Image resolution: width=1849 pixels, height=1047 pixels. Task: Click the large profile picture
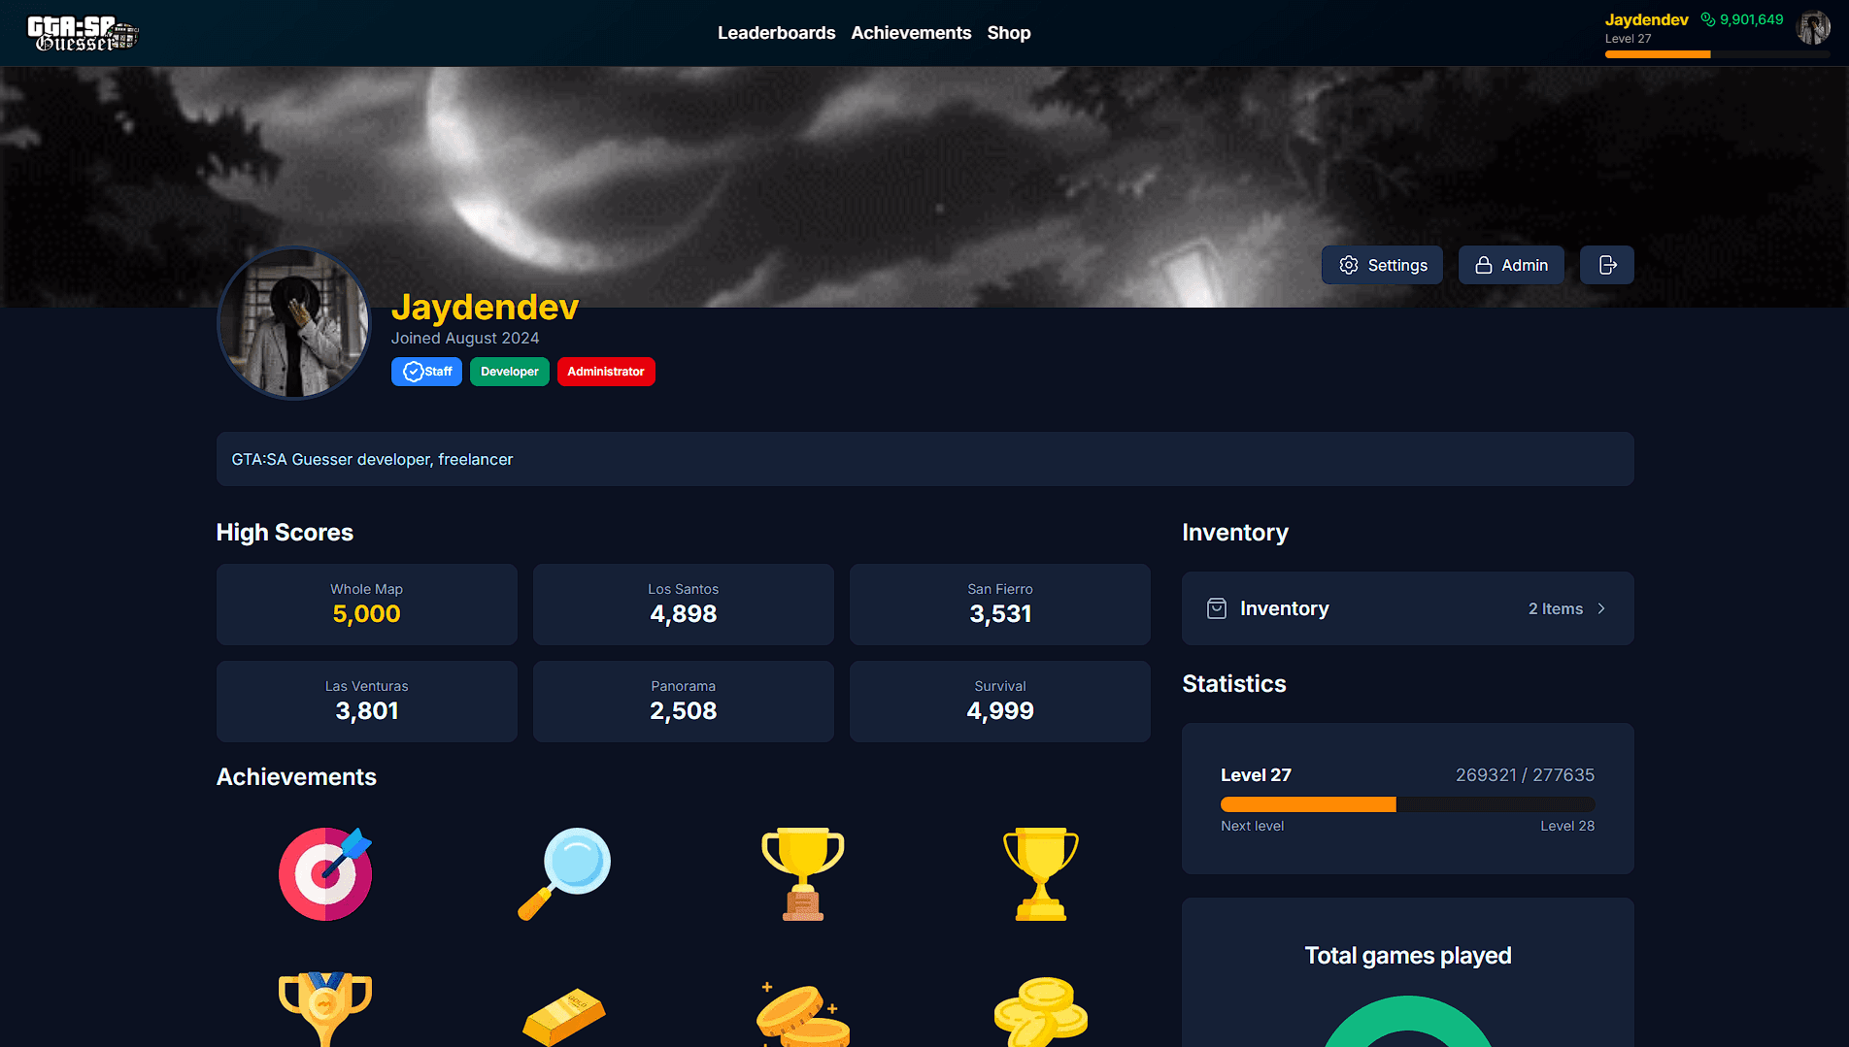(294, 323)
